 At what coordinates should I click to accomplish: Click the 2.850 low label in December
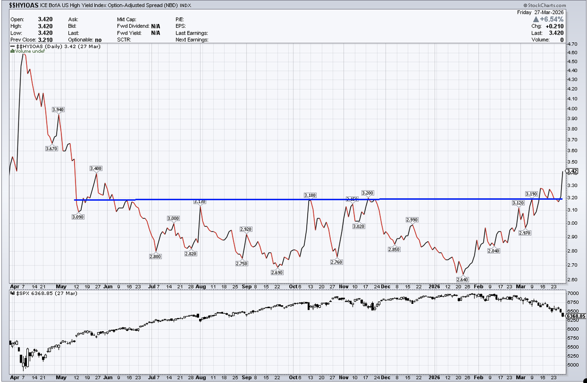[394, 250]
